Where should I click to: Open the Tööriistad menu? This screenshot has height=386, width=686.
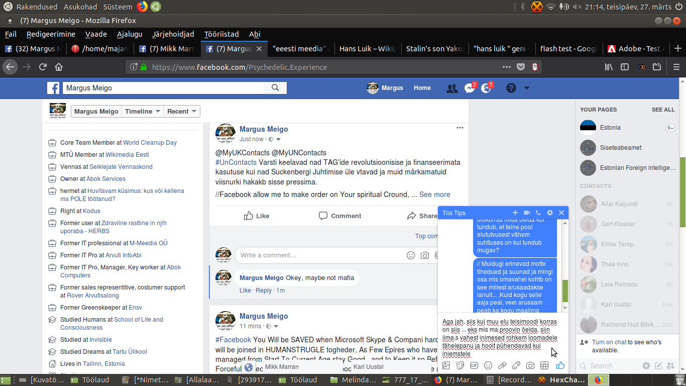pyautogui.click(x=221, y=34)
